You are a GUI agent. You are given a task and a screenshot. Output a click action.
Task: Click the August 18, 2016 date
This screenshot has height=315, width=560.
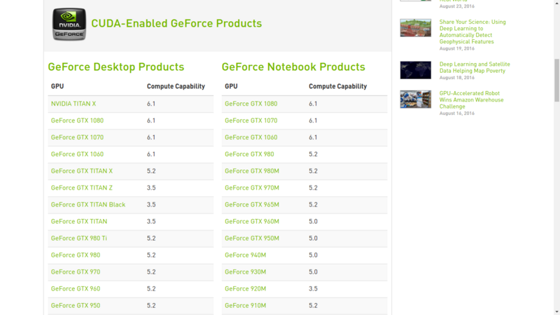click(x=457, y=78)
